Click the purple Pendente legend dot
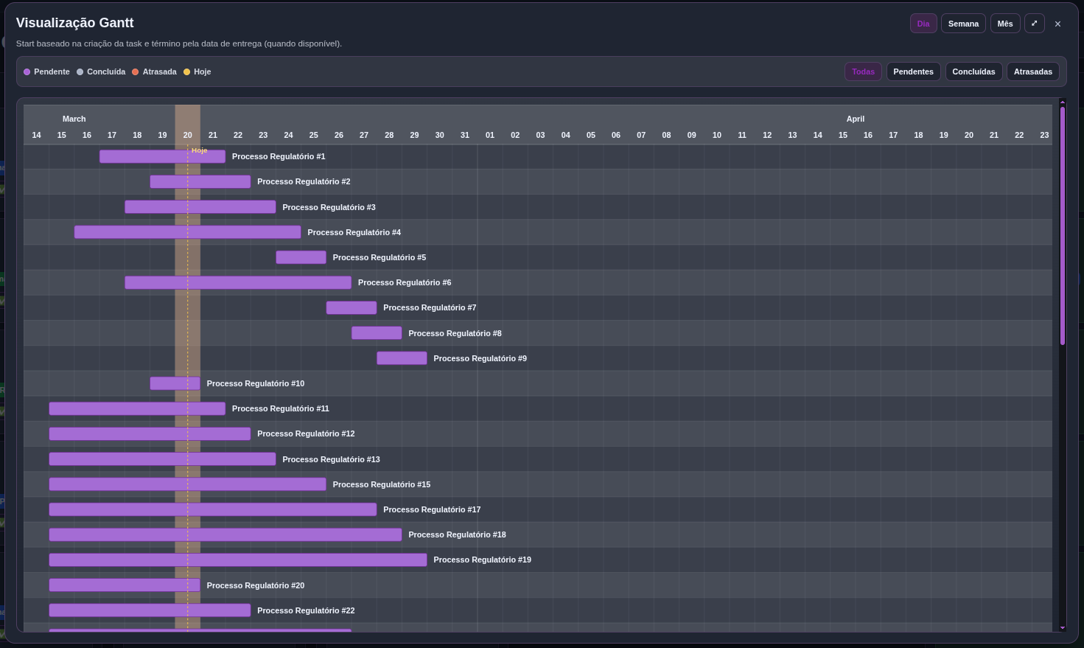 [27, 72]
